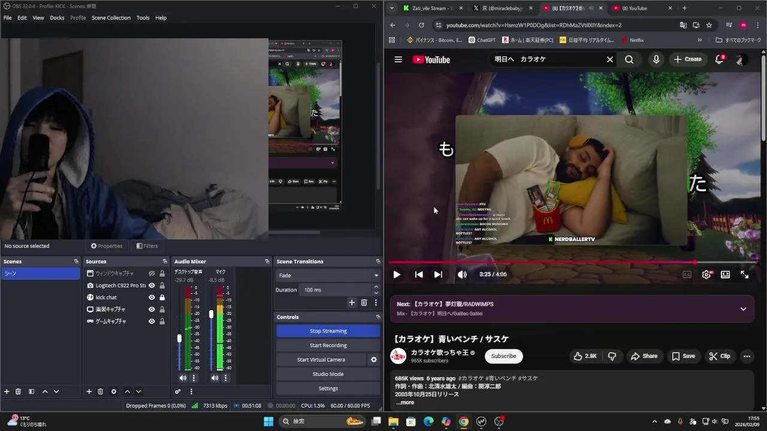Image resolution: width=767 pixels, height=431 pixels.
Task: Open OBS Scene Collection menu
Action: (x=111, y=18)
